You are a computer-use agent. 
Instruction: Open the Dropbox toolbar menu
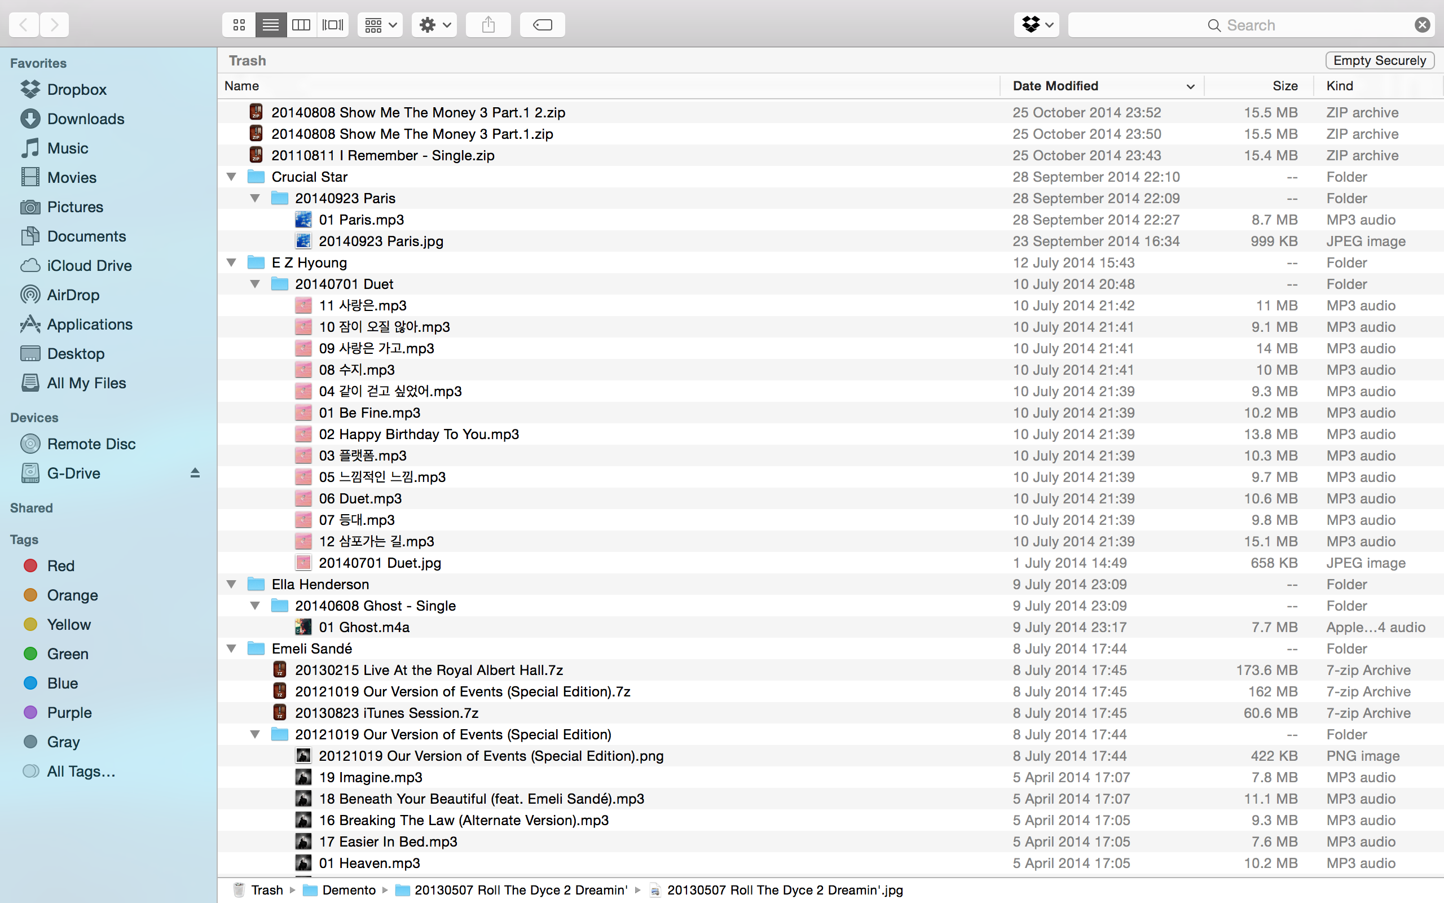1036,25
